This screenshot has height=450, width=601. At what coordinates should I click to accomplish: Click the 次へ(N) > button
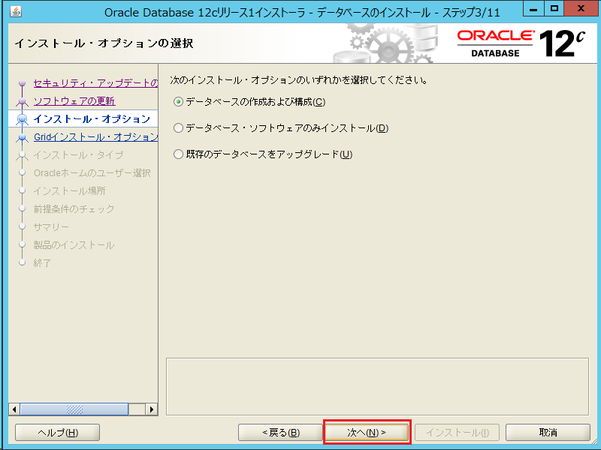(x=367, y=433)
